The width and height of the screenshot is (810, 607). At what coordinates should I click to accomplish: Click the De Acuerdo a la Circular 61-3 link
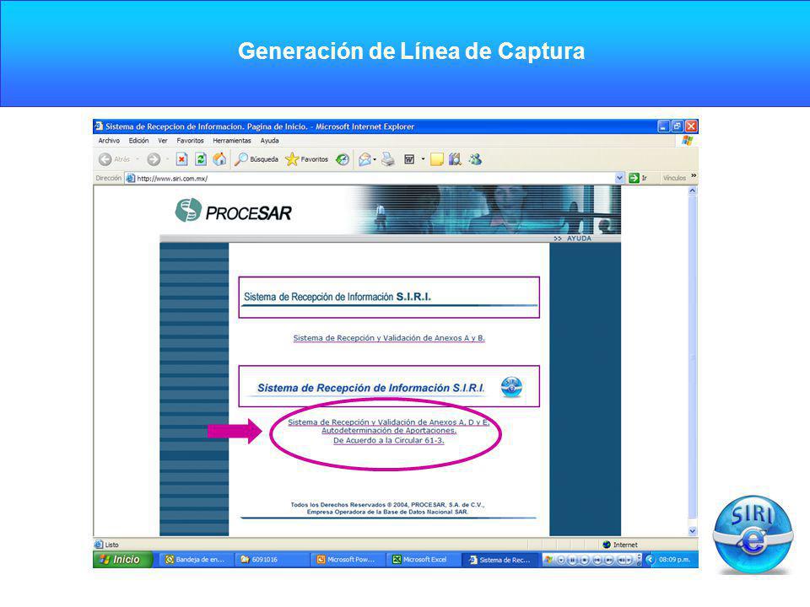[x=388, y=440]
